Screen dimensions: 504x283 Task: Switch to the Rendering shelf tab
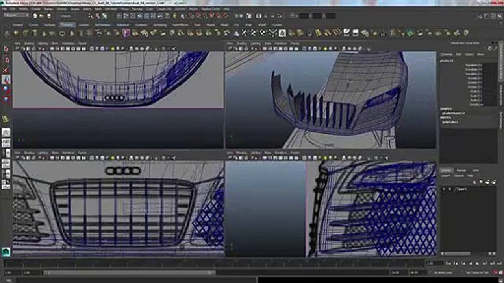click(x=160, y=24)
